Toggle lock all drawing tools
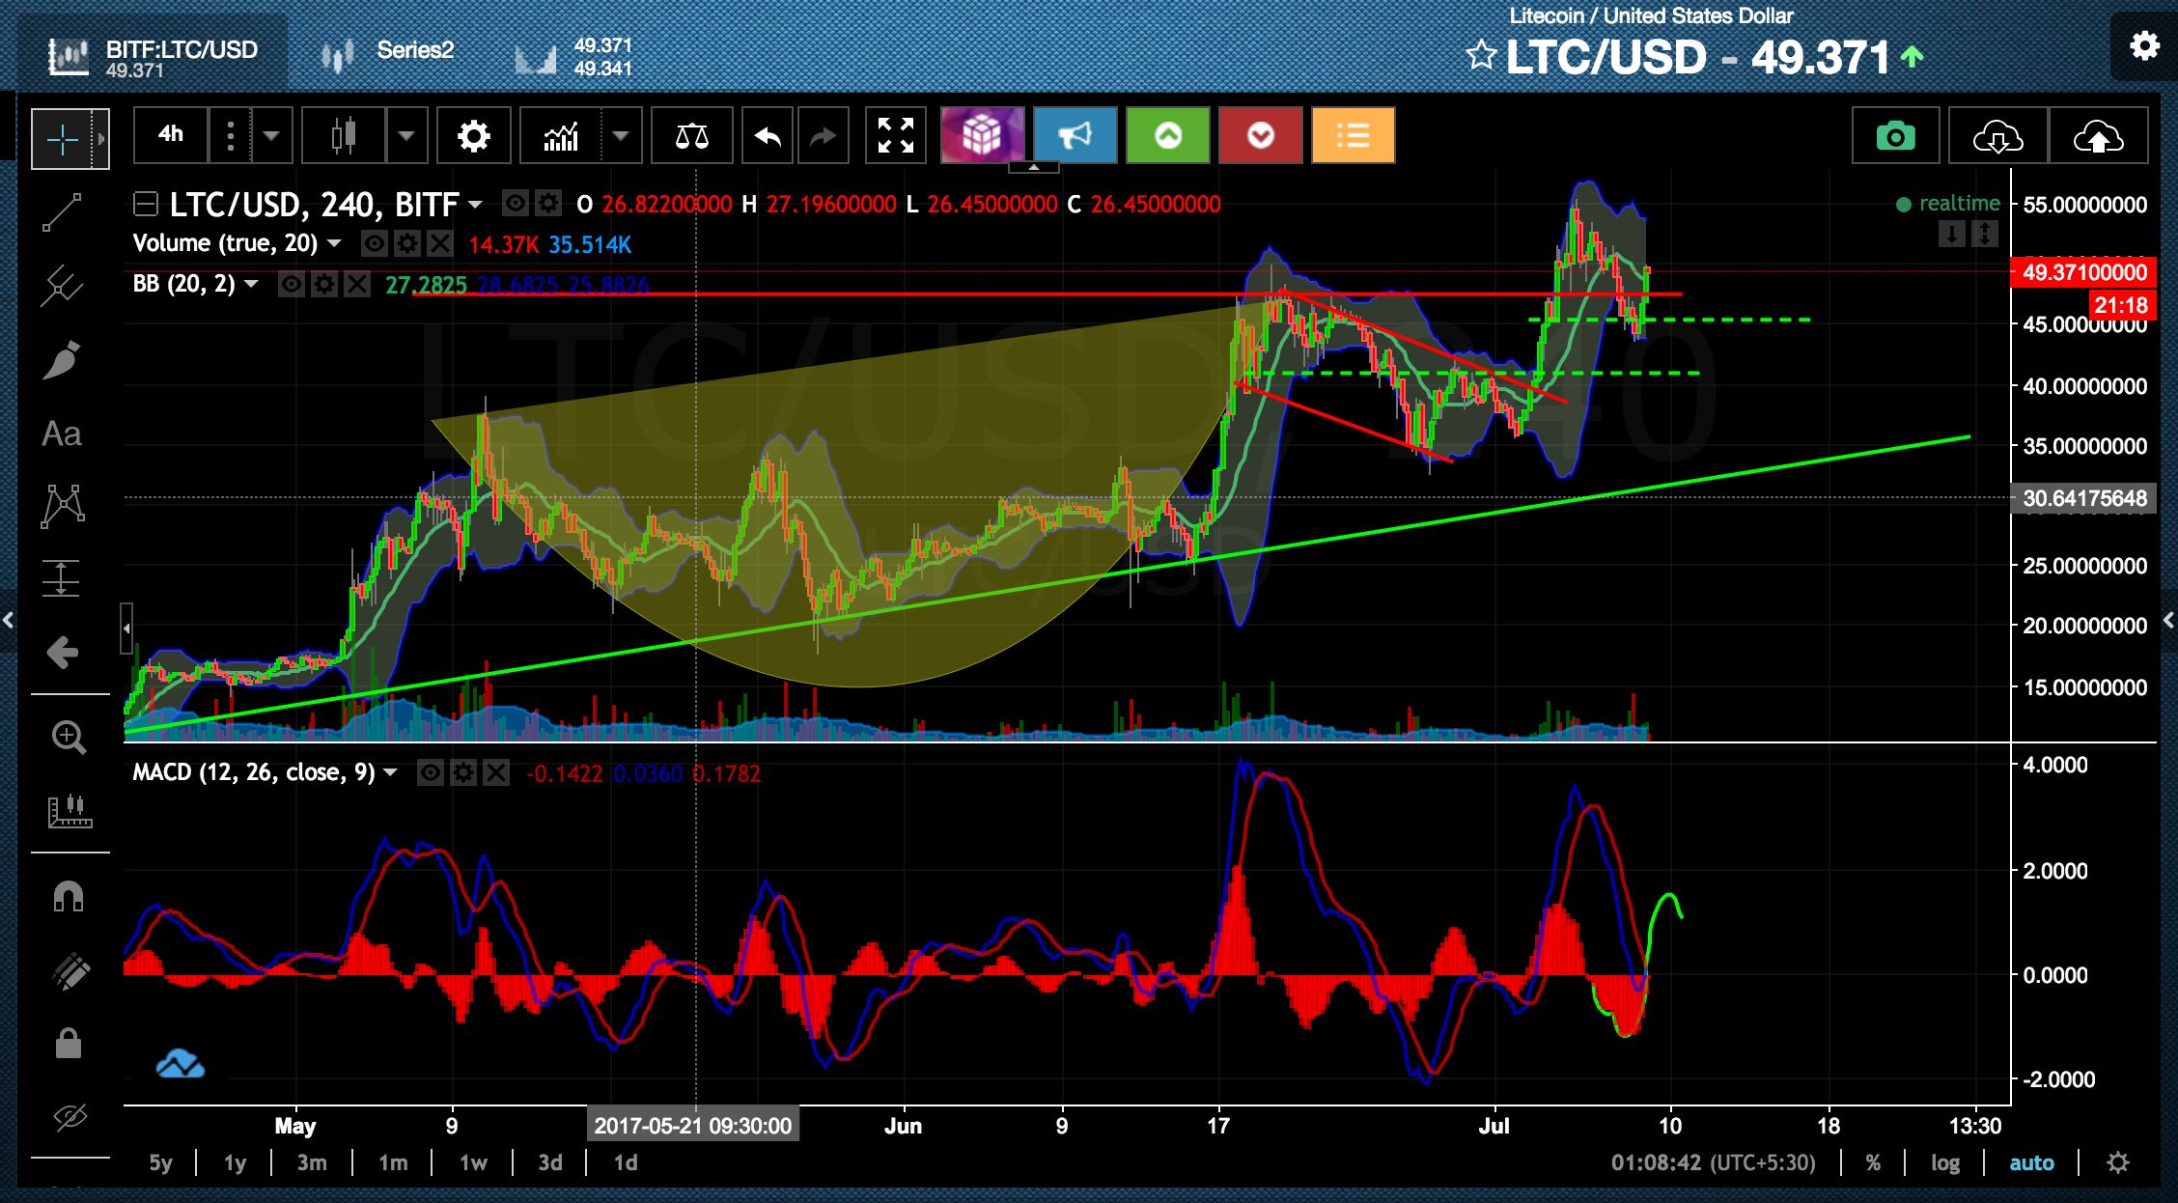2178x1203 pixels. click(x=69, y=1043)
